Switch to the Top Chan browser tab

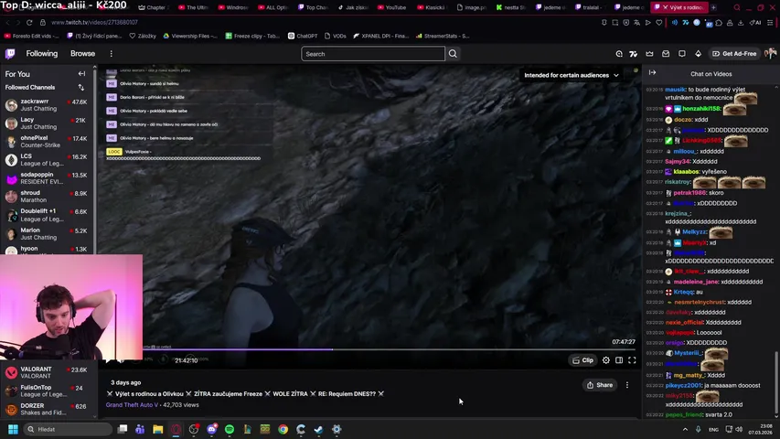coord(313,7)
